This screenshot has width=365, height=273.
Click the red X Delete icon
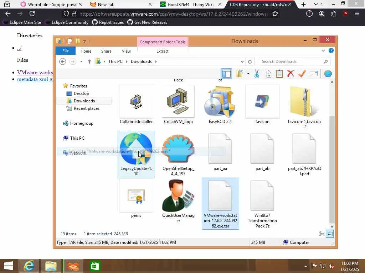[x=291, y=74]
